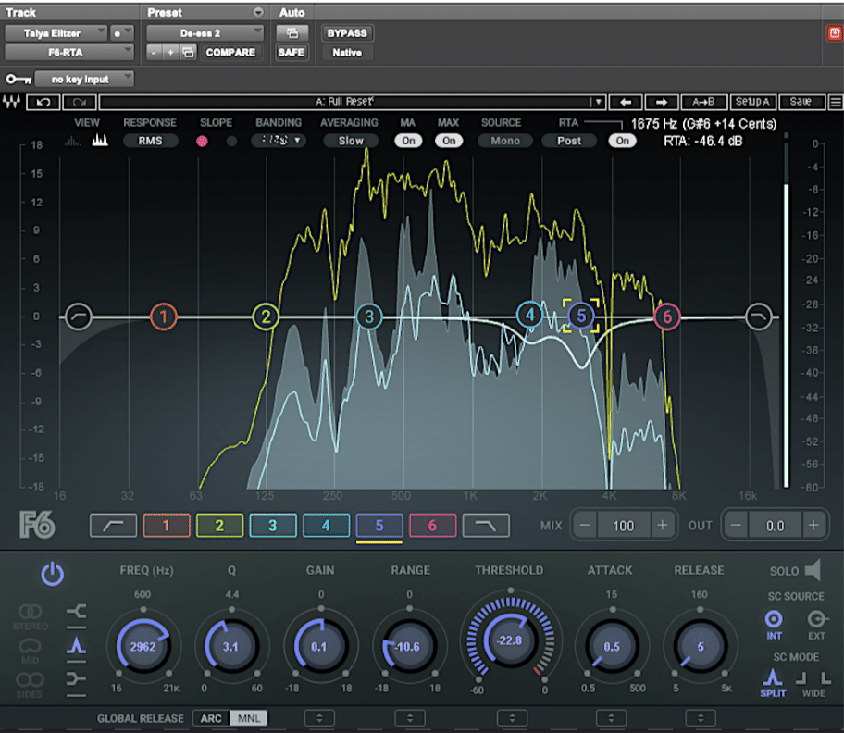The width and height of the screenshot is (844, 733).
Task: Select the high-pass filter band tab
Action: point(113,526)
